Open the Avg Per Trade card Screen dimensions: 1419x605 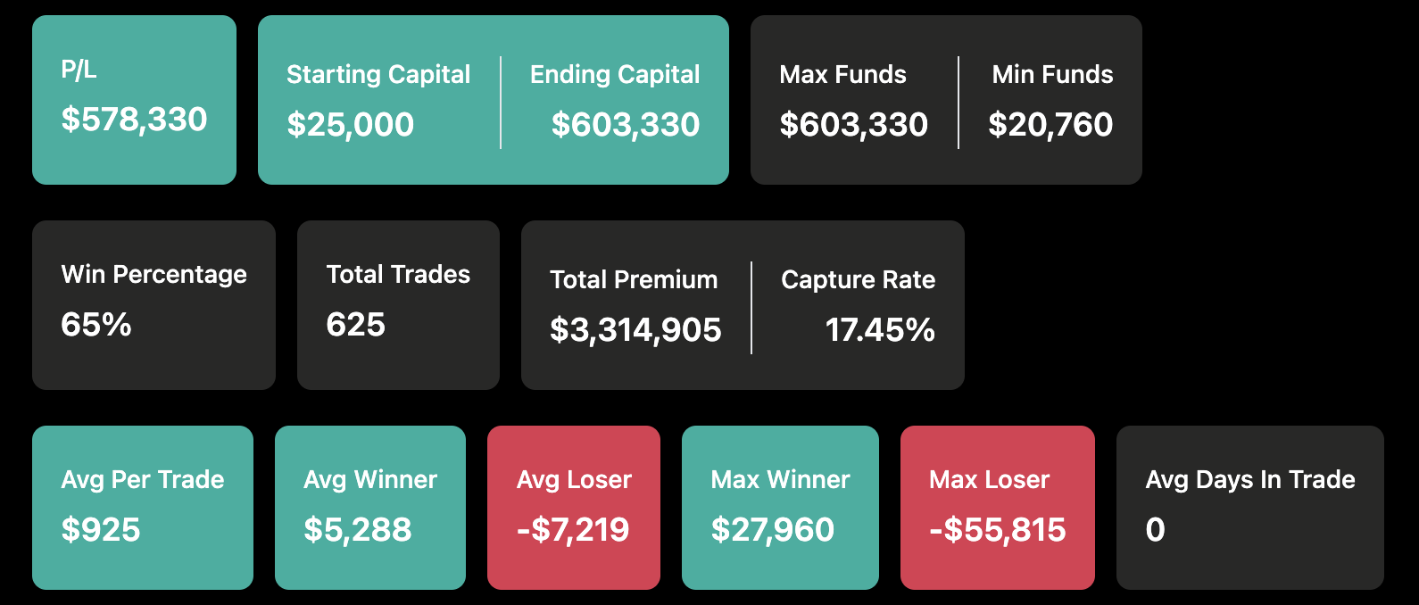coord(143,507)
